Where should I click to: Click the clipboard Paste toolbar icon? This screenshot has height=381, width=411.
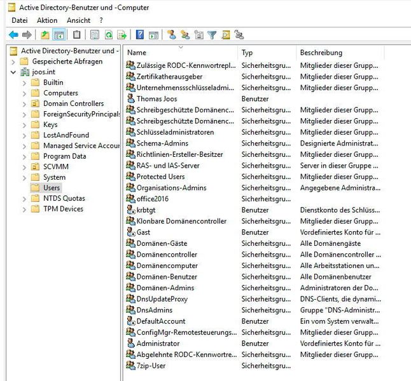click(x=77, y=34)
